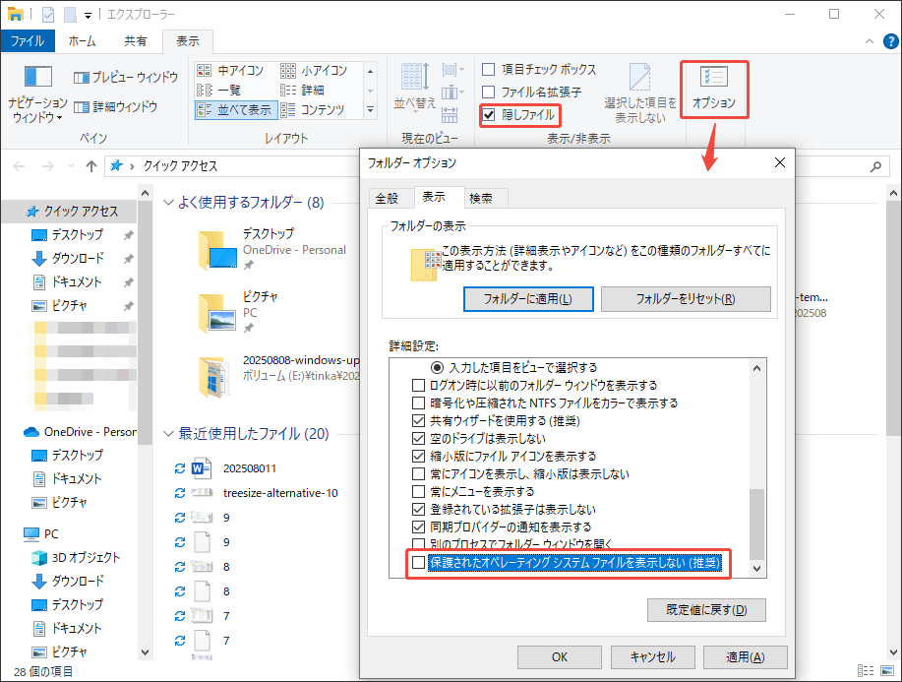The height and width of the screenshot is (682, 902).
Task: Uncheck 隠しファイル checkbox
Action: [x=489, y=114]
